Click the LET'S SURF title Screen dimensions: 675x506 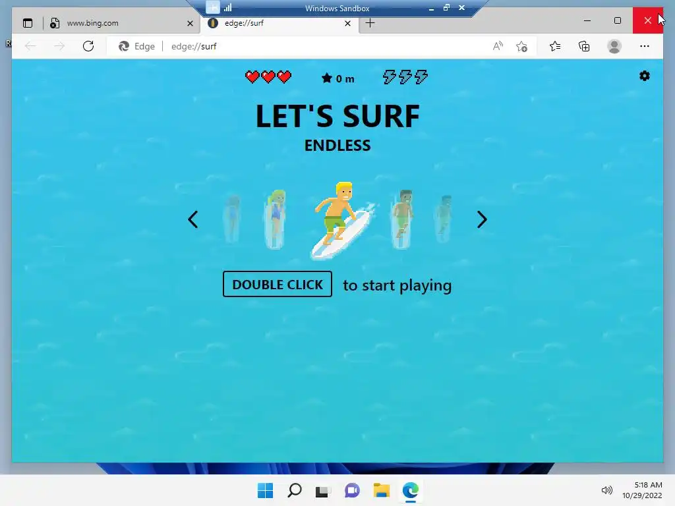point(337,116)
